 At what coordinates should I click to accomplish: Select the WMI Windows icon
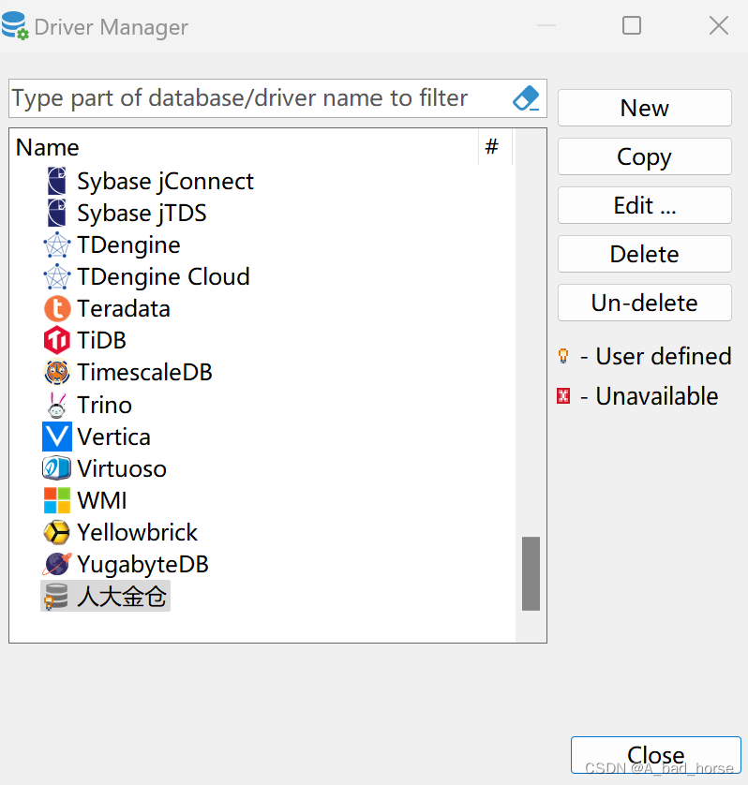tap(56, 500)
